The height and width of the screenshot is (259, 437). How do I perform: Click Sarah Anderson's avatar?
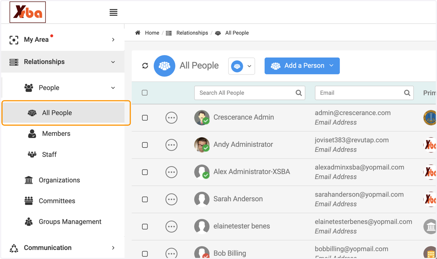202,199
